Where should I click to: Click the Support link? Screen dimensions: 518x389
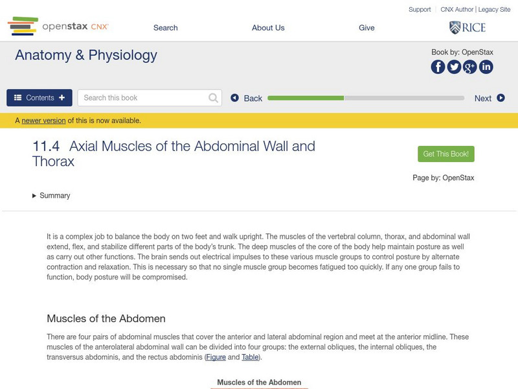click(420, 10)
